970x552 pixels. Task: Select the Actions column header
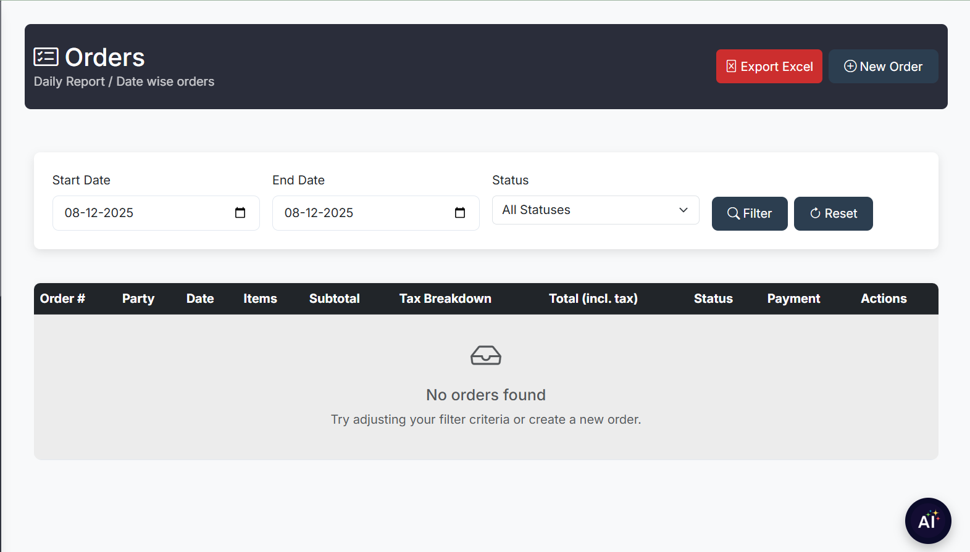pyautogui.click(x=884, y=299)
